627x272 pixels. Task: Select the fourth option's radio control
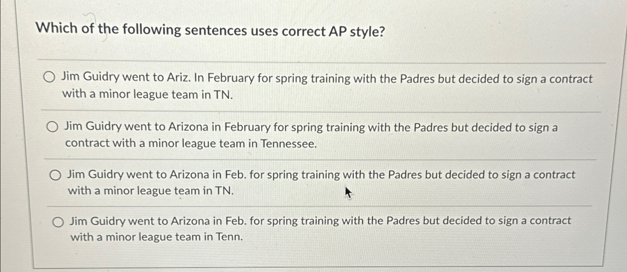pyautogui.click(x=59, y=222)
